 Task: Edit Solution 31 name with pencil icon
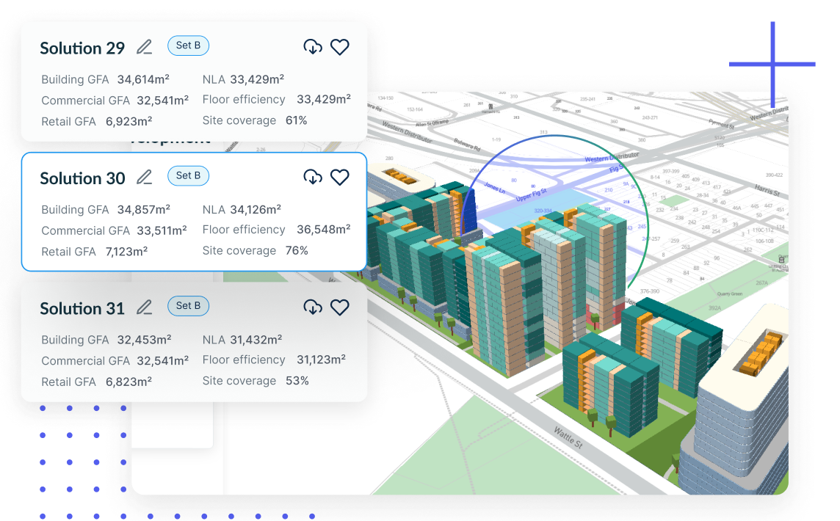point(145,307)
